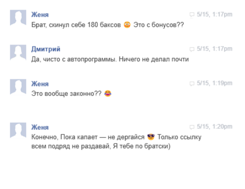The image size is (245, 189).
Task: Open the Дмитрий name link
Action: click(46, 49)
